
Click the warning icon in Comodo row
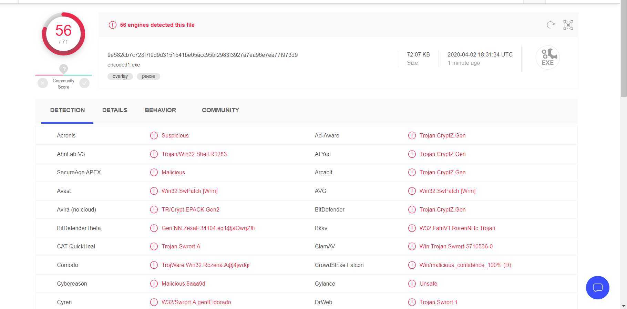pyautogui.click(x=154, y=265)
